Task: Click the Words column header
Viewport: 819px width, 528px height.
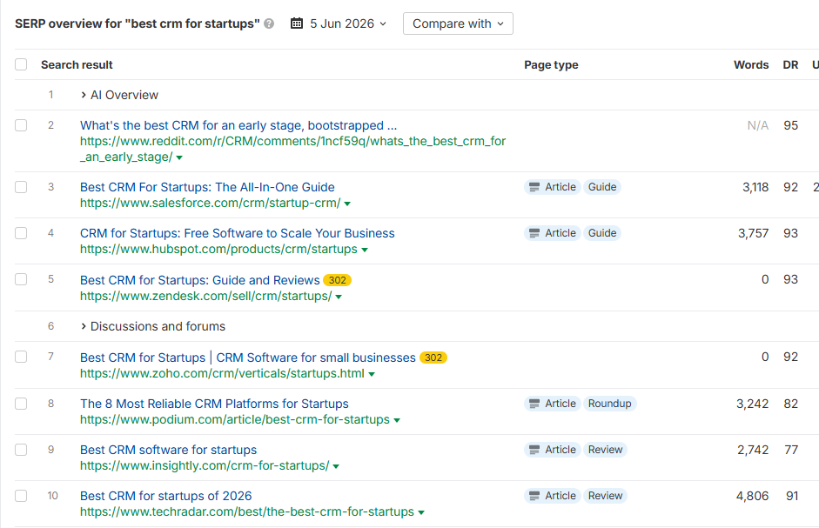Action: pos(751,64)
